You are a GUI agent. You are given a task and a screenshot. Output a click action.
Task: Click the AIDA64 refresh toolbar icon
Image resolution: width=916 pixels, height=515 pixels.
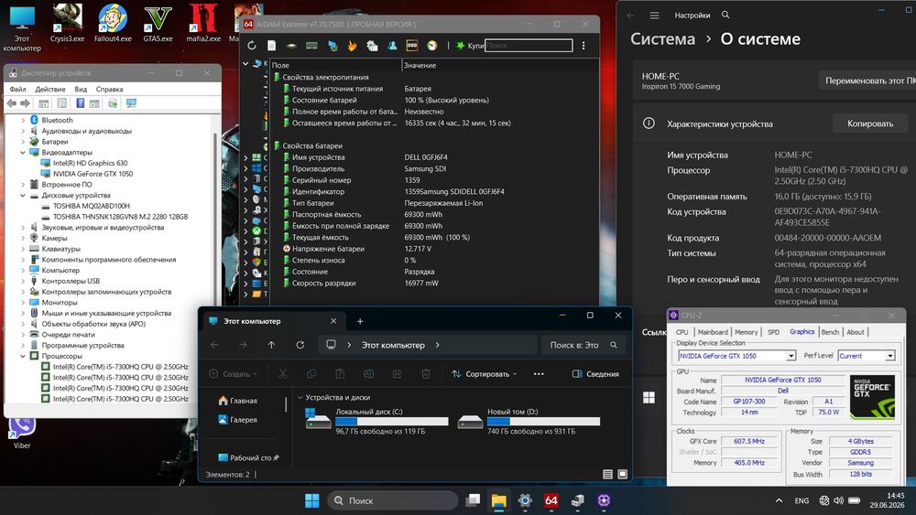click(252, 46)
